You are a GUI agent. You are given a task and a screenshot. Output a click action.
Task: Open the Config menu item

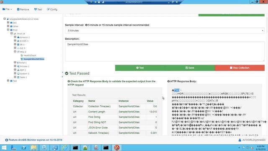point(52,9)
